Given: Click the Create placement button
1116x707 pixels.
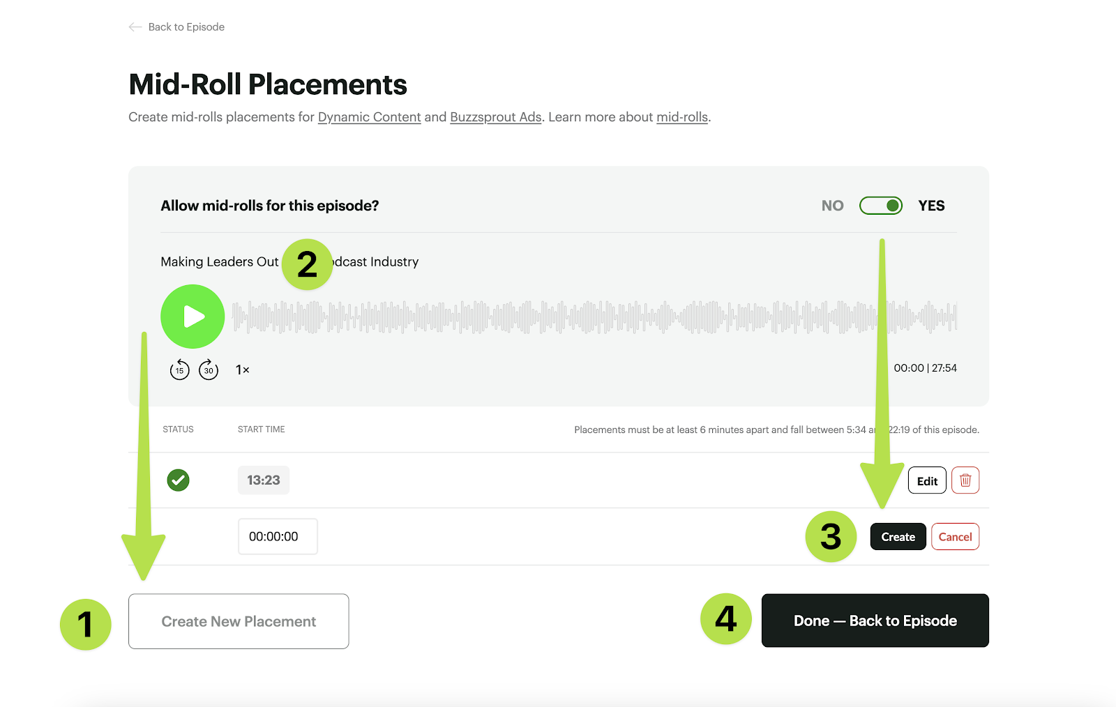Looking at the screenshot, I should (898, 537).
